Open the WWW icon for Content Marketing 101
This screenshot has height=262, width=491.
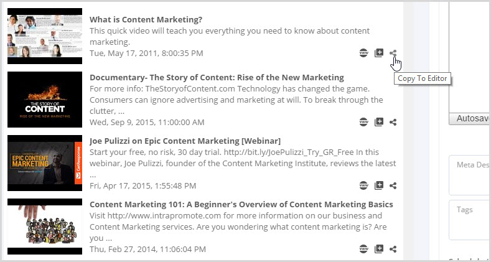click(363, 249)
